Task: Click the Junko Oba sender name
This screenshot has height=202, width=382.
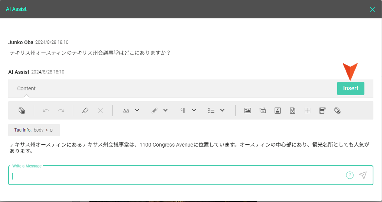Action: (21, 42)
